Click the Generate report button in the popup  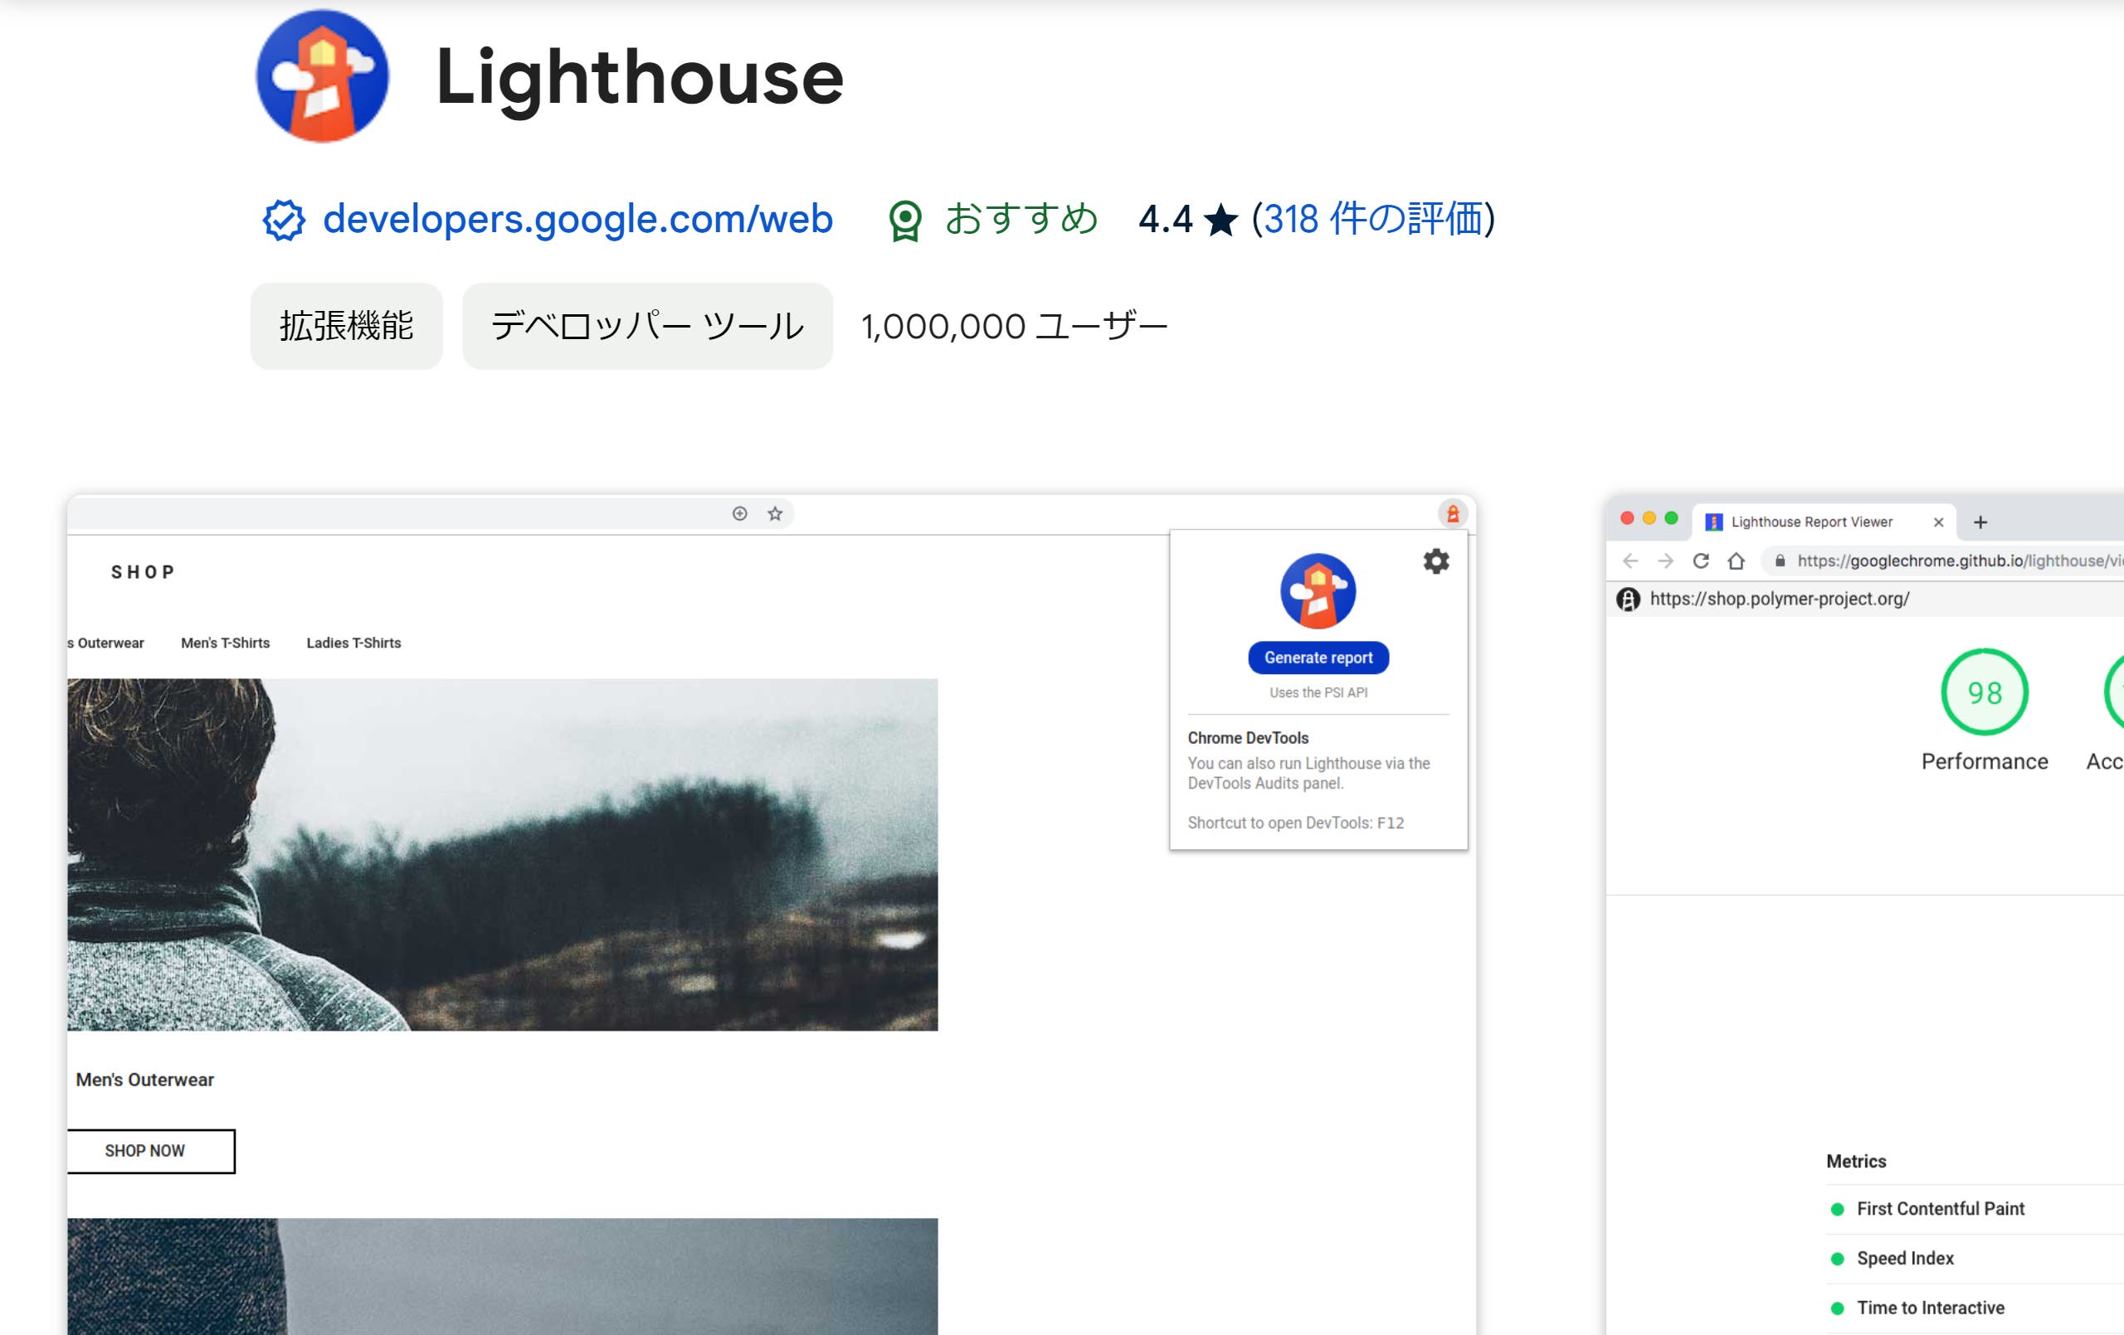(x=1318, y=658)
